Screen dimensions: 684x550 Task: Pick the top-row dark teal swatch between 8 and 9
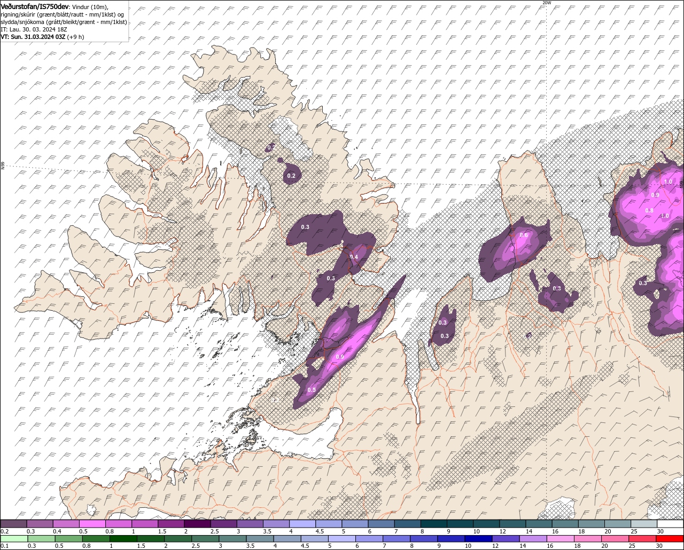434,524
